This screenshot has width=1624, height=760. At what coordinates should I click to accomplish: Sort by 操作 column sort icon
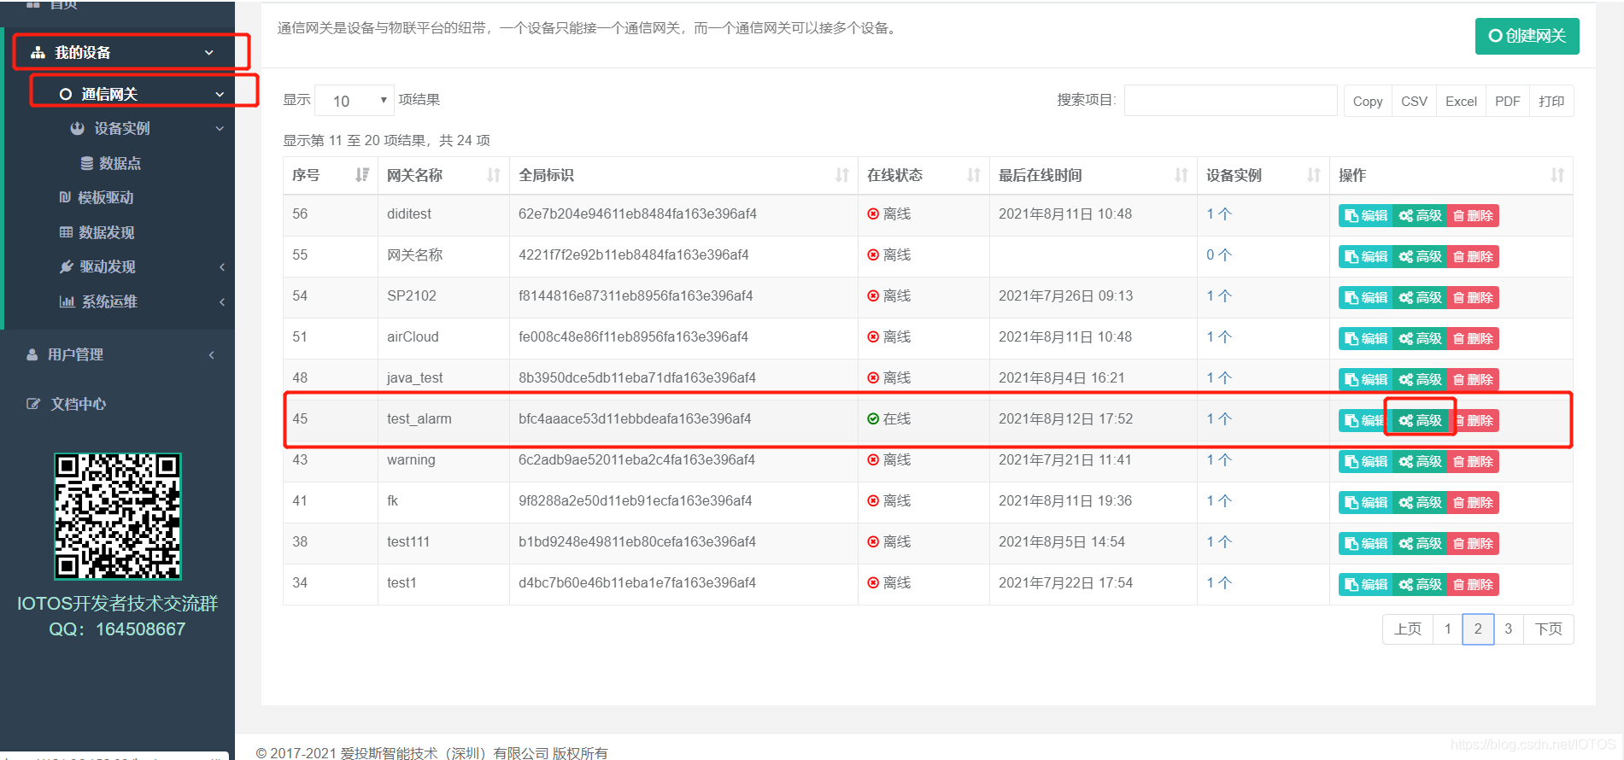click(1557, 175)
